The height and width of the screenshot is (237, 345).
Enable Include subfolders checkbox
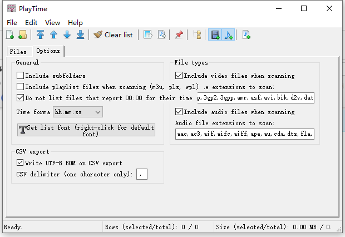tap(20, 76)
